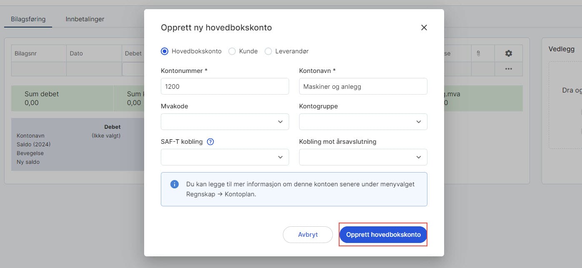582x268 pixels.
Task: Cancel with the Avbryt button
Action: coord(307,234)
